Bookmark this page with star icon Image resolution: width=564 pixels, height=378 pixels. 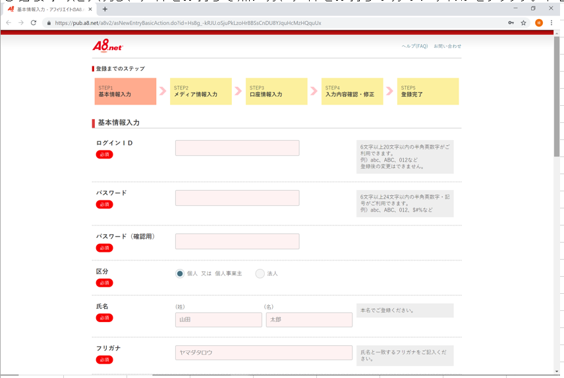click(523, 22)
